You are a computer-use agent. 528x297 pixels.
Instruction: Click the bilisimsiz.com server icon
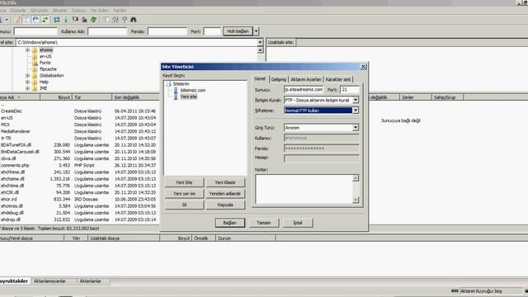point(176,90)
